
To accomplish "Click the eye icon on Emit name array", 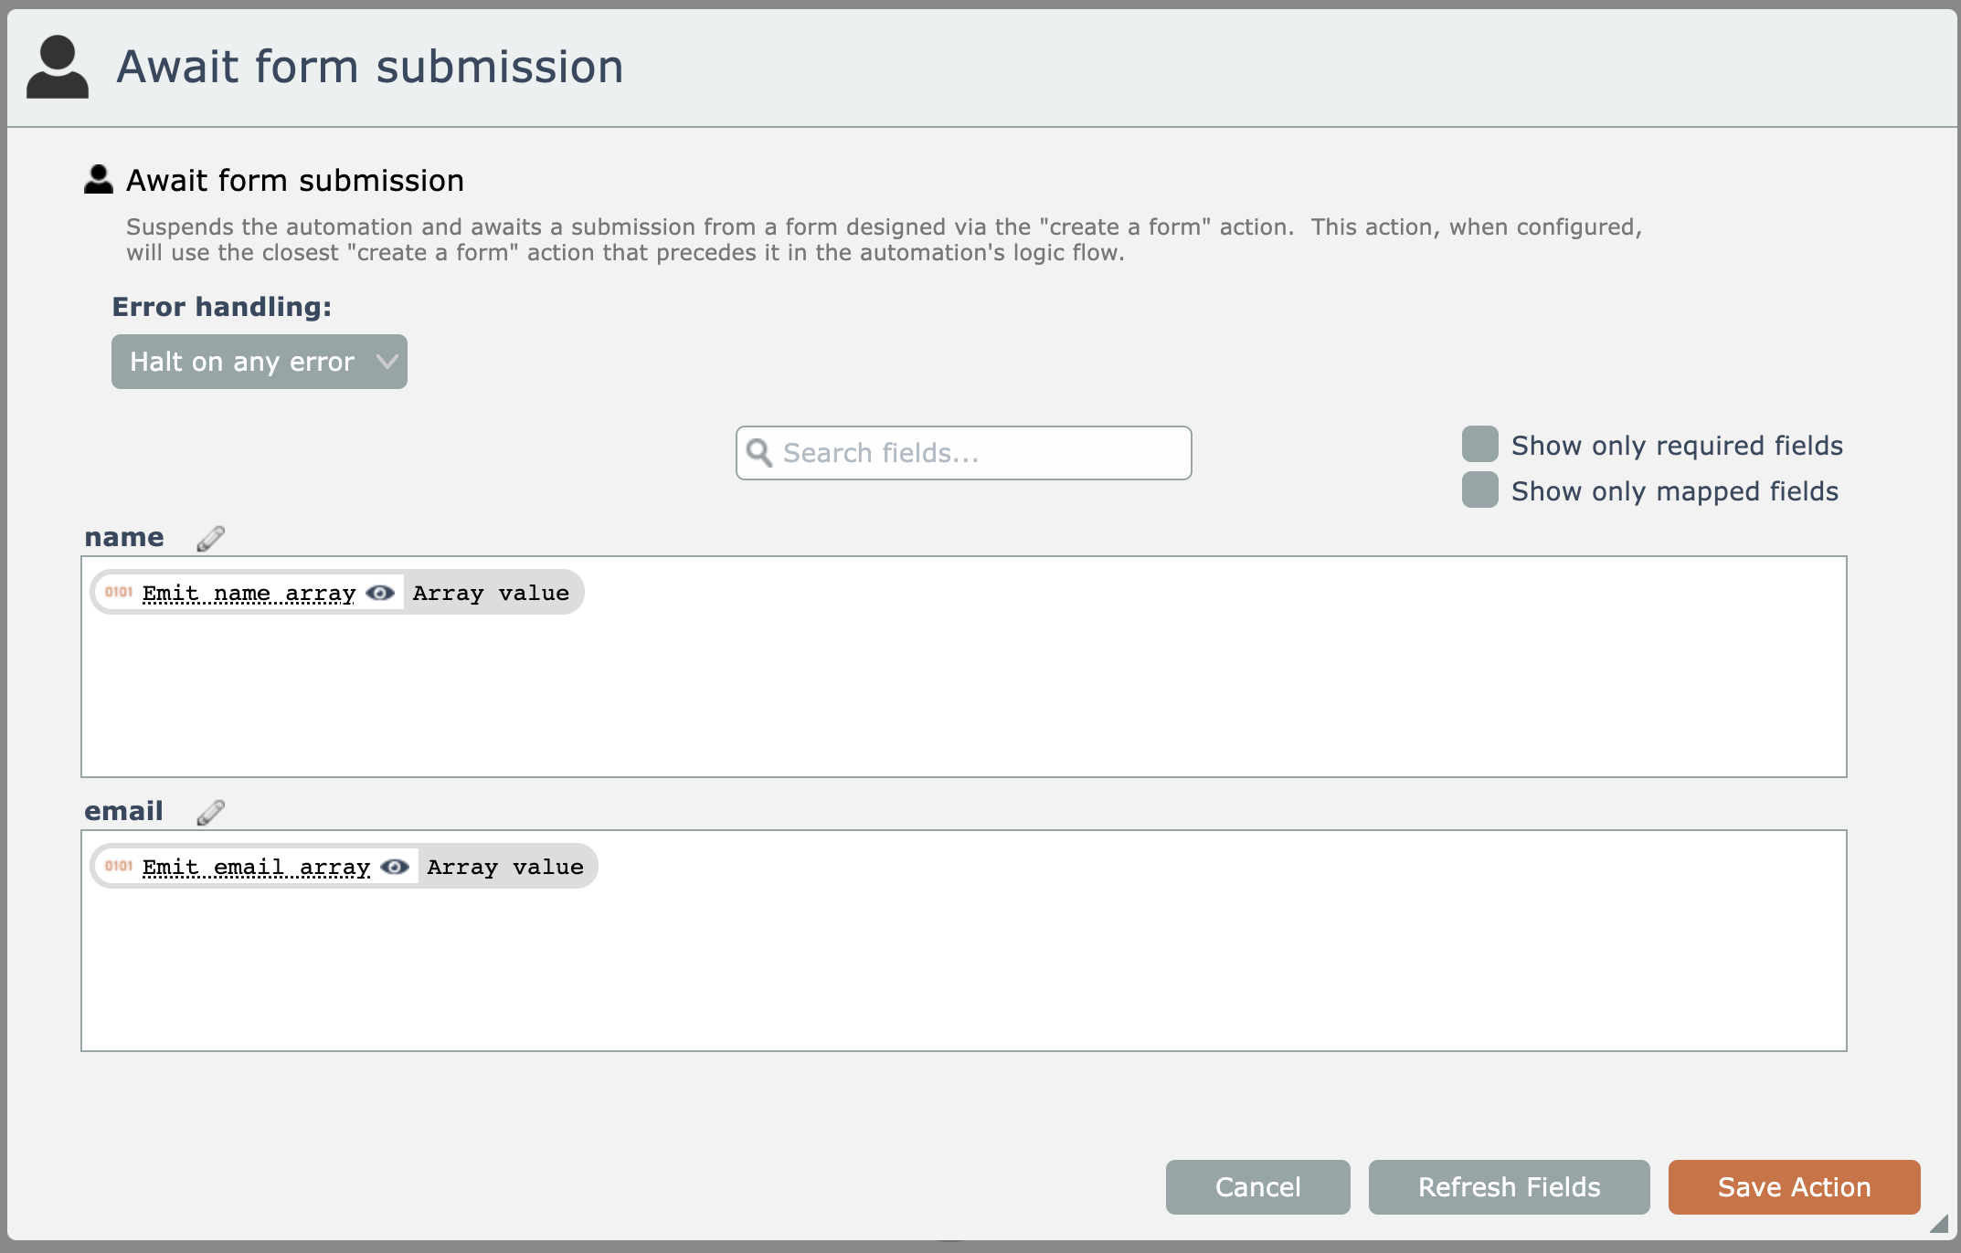I will point(380,594).
